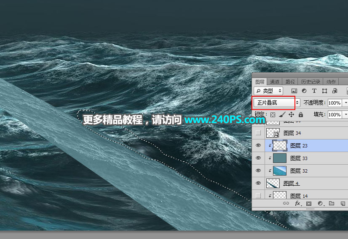
Task: Click layer name 图层 33
Action: pos(299,158)
